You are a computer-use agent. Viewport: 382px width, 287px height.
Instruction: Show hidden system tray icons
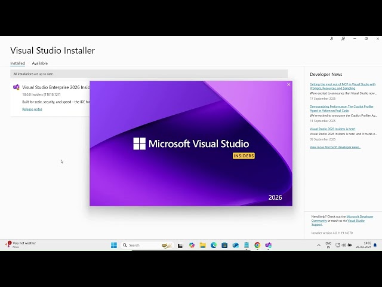[319, 245]
